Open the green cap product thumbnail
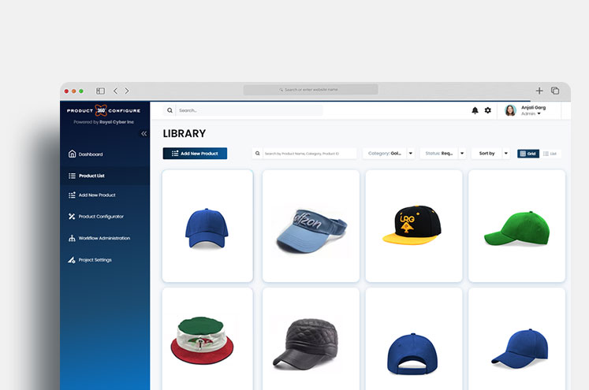589x390 pixels. click(x=516, y=226)
